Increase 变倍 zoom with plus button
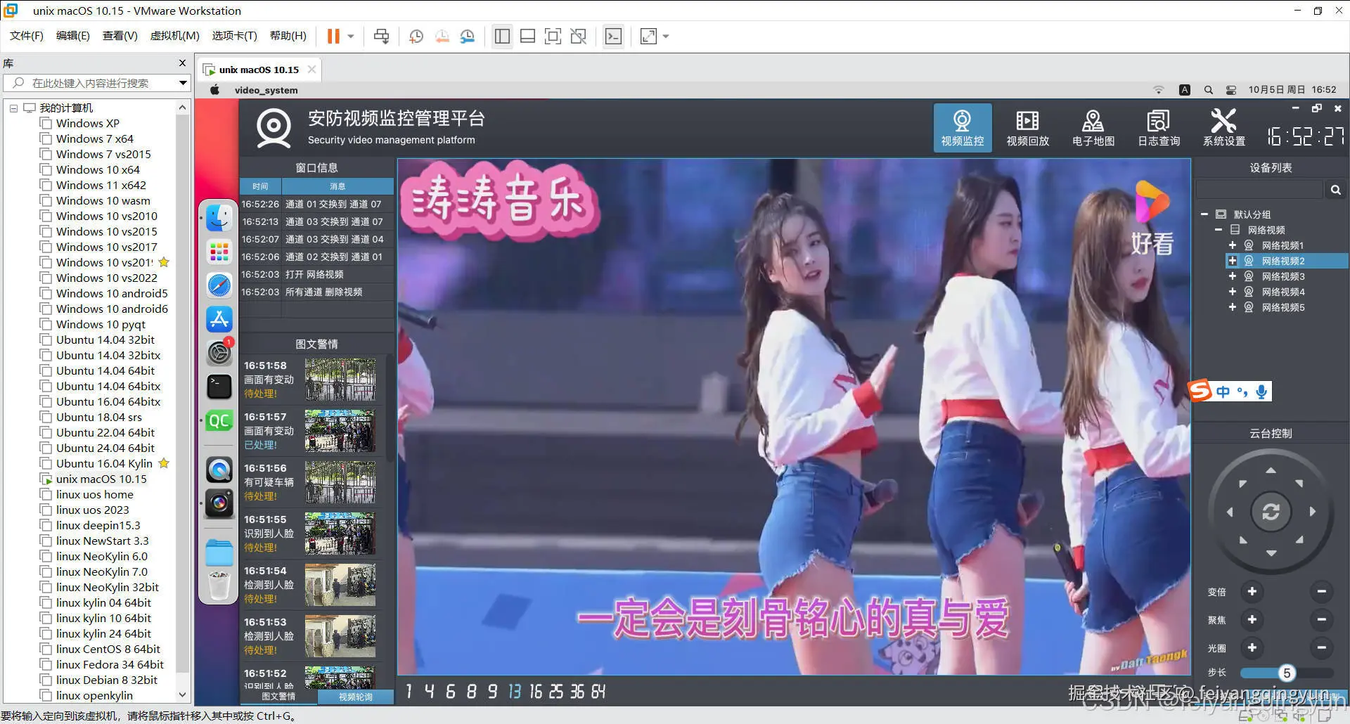 pyautogui.click(x=1252, y=592)
